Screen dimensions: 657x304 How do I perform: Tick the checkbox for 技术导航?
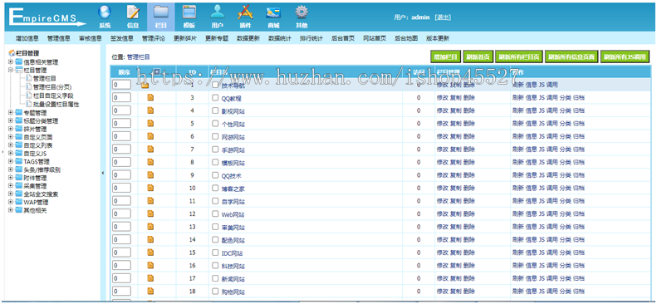(x=215, y=85)
